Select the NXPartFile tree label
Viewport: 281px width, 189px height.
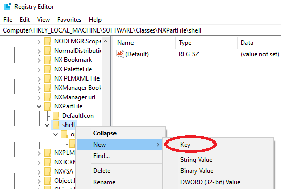pos(68,106)
